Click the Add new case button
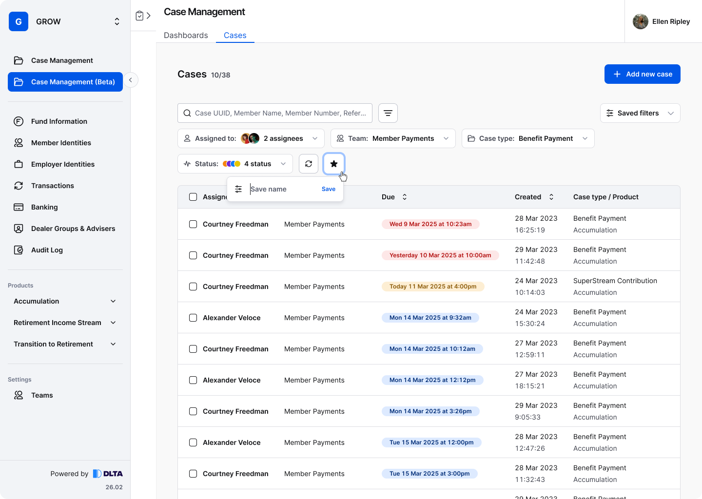 point(642,74)
